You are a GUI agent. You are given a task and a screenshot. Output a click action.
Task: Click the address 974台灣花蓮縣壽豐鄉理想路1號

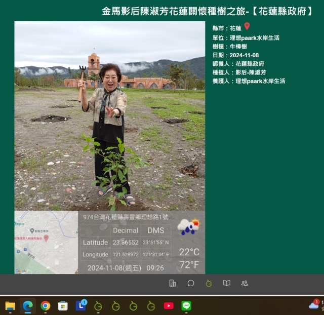coord(126,217)
